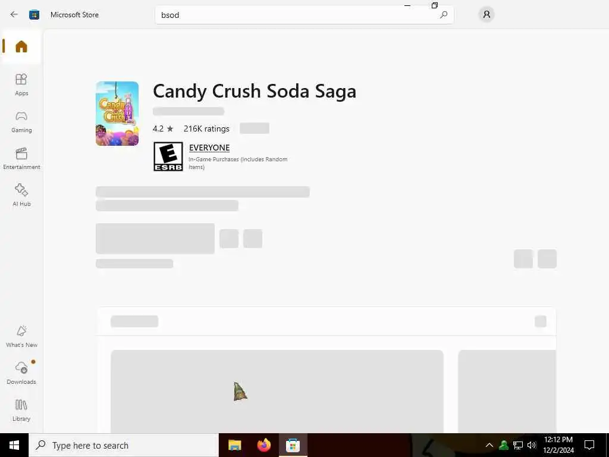This screenshot has width=609, height=457.
Task: Open What's New in the sidebar
Action: [21, 337]
